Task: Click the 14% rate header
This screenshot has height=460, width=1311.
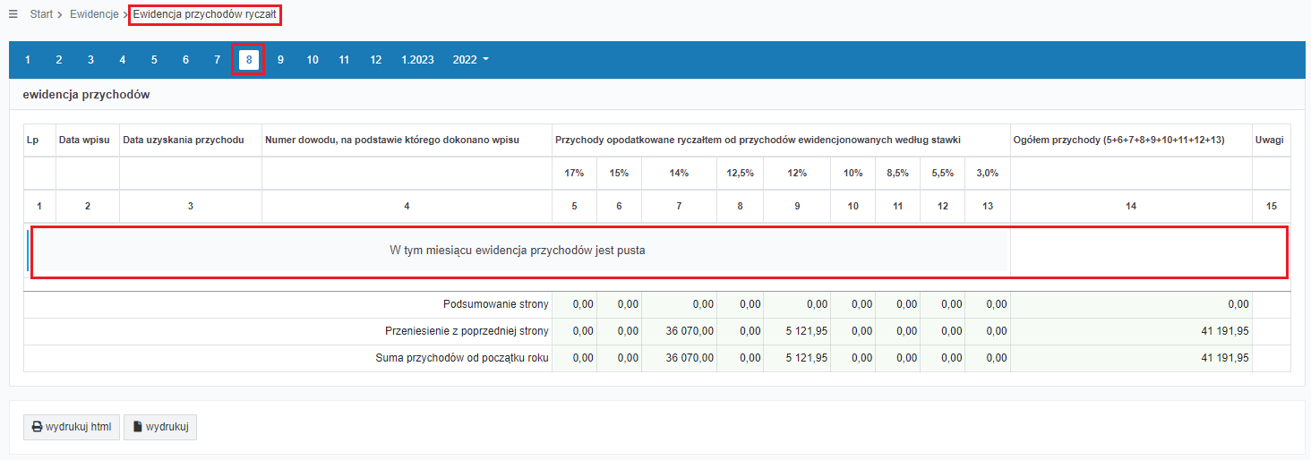Action: [x=679, y=174]
